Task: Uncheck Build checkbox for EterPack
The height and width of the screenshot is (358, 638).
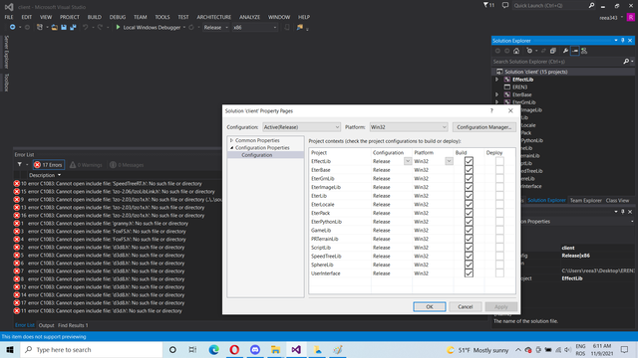Action: point(469,213)
